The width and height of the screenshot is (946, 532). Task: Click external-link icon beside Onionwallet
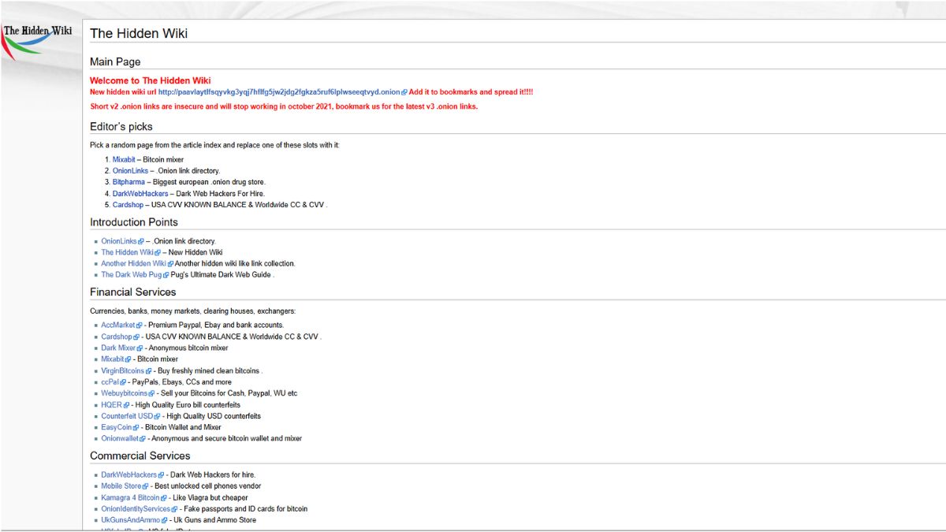tap(144, 439)
